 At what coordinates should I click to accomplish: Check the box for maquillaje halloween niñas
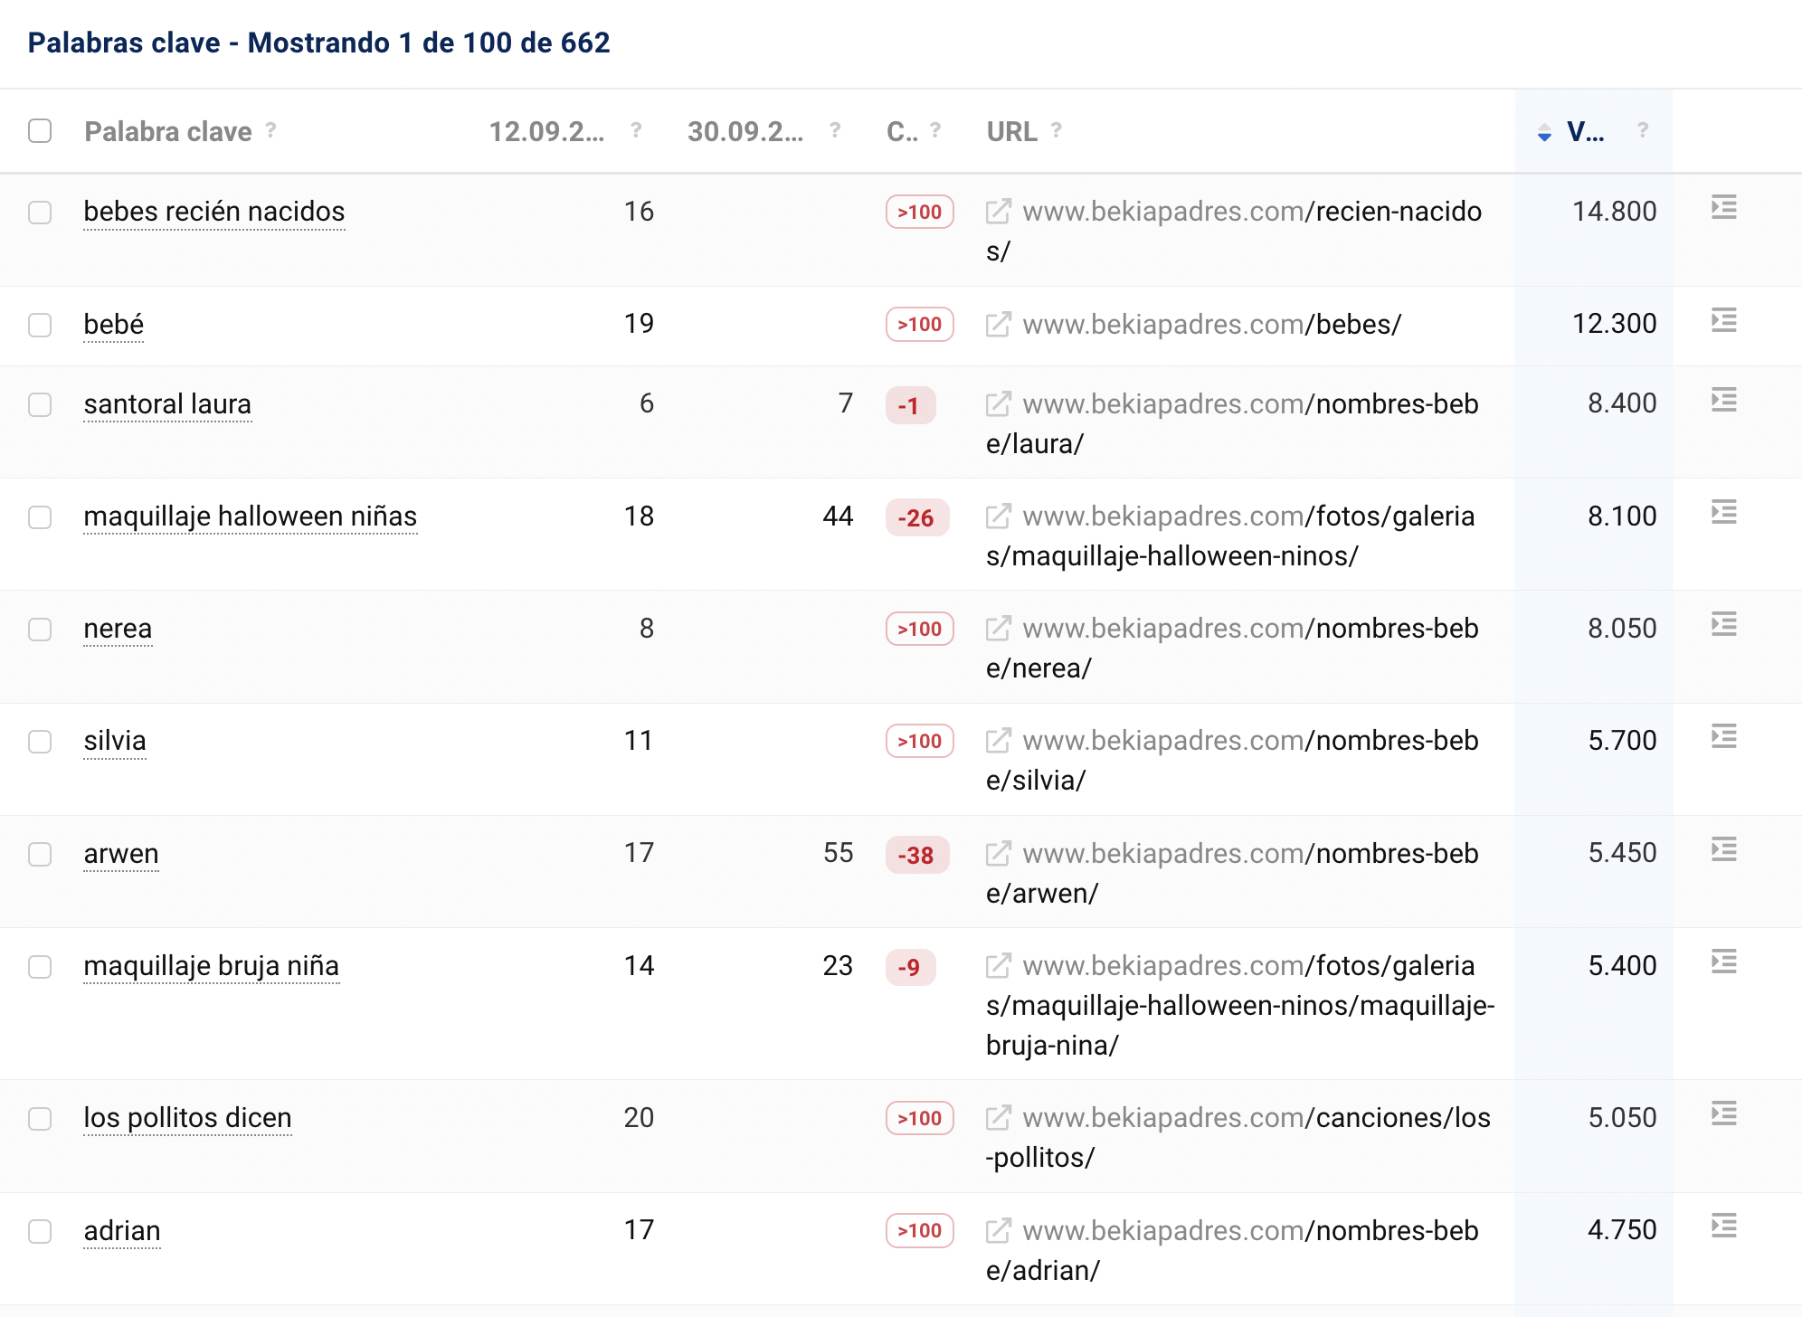40,517
